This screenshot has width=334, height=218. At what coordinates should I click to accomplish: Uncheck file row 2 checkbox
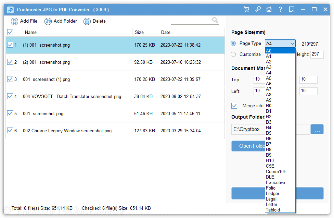(x=10, y=62)
